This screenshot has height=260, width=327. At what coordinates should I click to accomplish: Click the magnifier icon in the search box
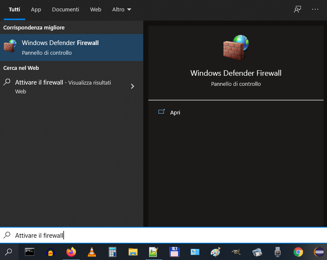pyautogui.click(x=7, y=235)
